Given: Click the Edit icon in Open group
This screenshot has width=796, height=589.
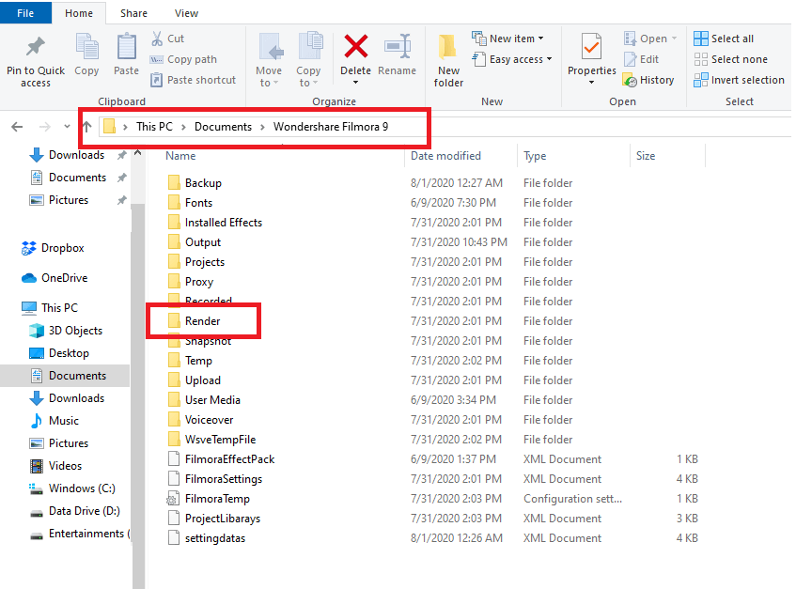Looking at the screenshot, I should tap(630, 59).
